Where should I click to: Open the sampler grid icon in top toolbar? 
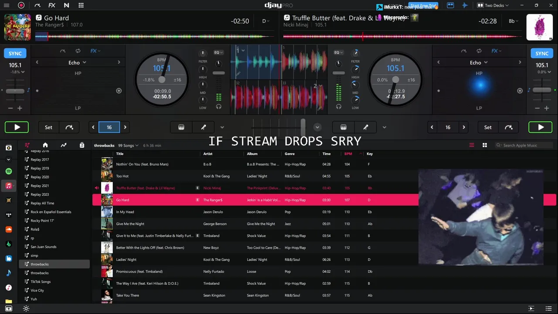point(81,5)
